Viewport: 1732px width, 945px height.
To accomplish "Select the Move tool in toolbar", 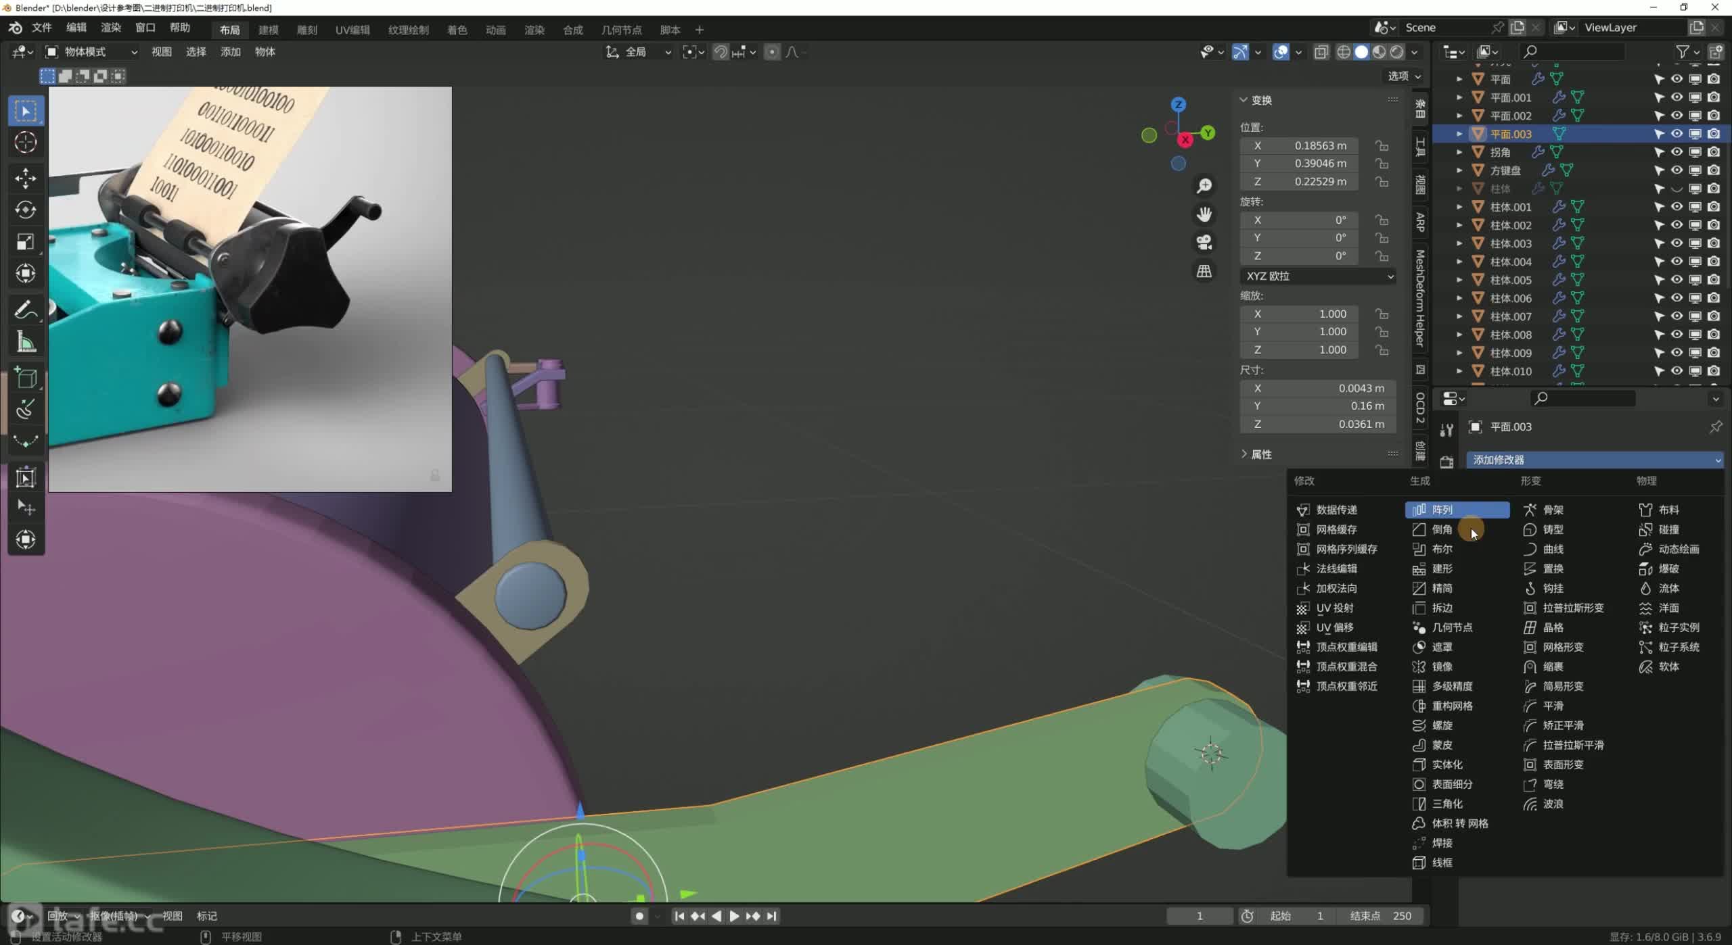I will click(x=26, y=178).
